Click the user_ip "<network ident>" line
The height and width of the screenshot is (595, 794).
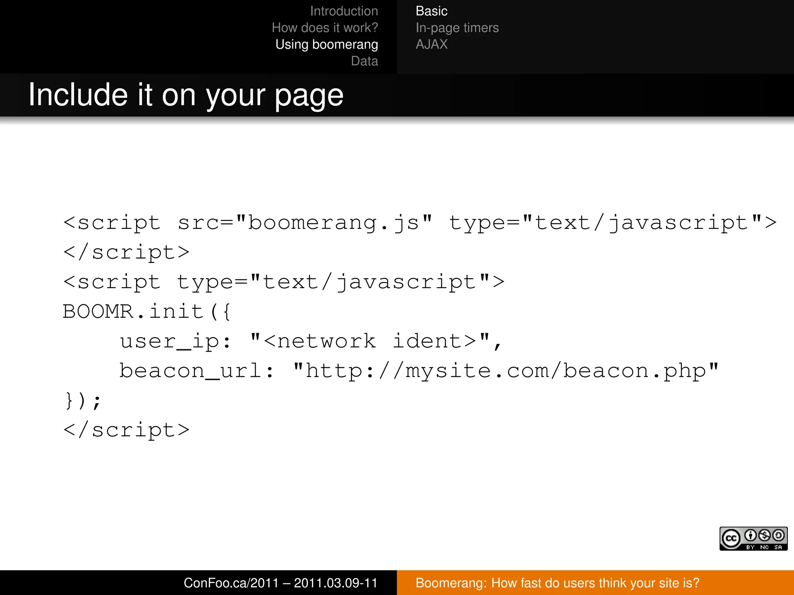(311, 342)
